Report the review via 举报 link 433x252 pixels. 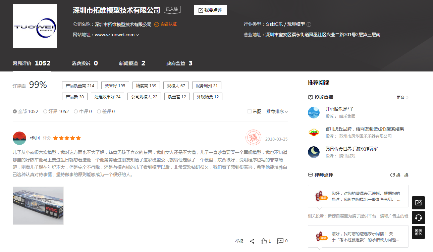click(x=238, y=241)
